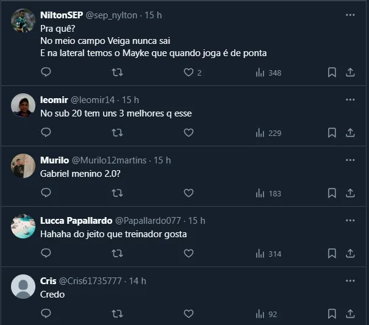The image size is (369, 325).
Task: Share Lucca Papallardo's tweet
Action: coord(350,253)
